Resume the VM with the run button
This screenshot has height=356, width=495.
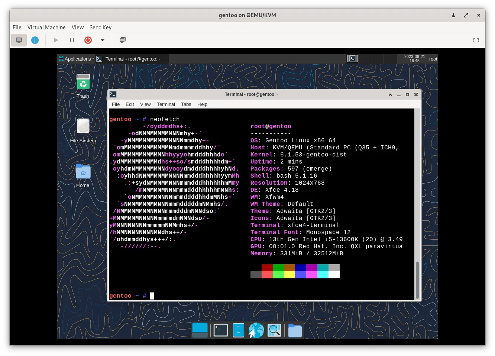click(x=56, y=40)
